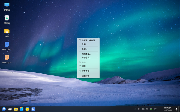Viewport: 180px width, 112px height.
Task: Launch WPS Writer from the taskbar
Action: click(33, 109)
